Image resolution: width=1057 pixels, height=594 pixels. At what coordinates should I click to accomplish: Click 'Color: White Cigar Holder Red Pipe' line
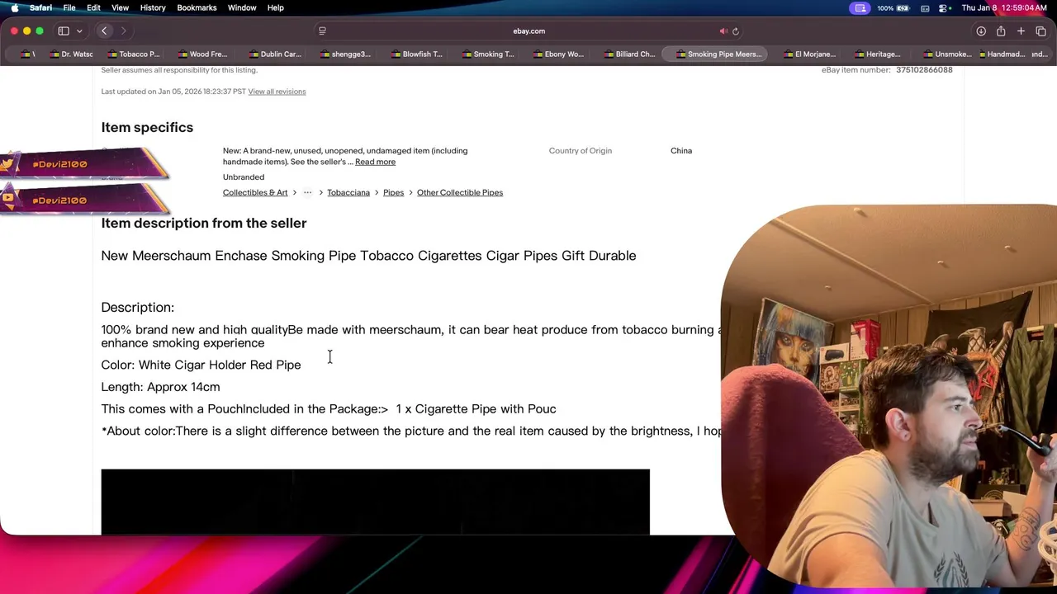click(x=201, y=365)
